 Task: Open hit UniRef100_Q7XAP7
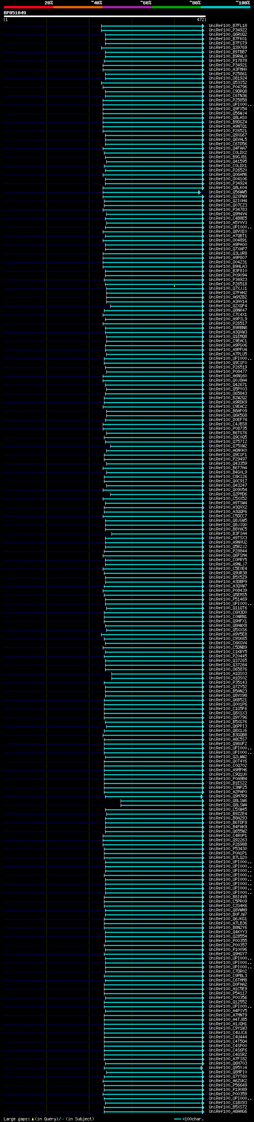[227, 249]
